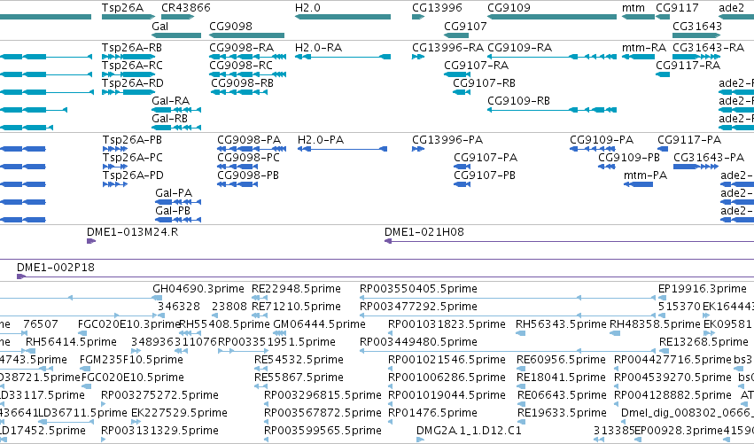The image size is (754, 444).
Task: Select protein Tsp26A-PB label
Action: [132, 140]
